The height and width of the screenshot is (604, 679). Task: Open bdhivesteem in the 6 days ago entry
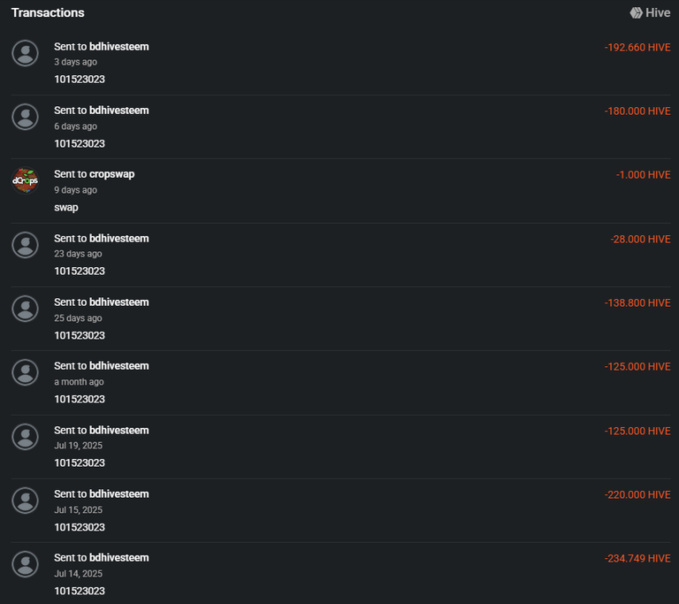pyautogui.click(x=118, y=111)
